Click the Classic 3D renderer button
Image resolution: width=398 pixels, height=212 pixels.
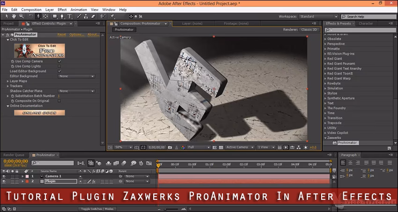point(309,29)
